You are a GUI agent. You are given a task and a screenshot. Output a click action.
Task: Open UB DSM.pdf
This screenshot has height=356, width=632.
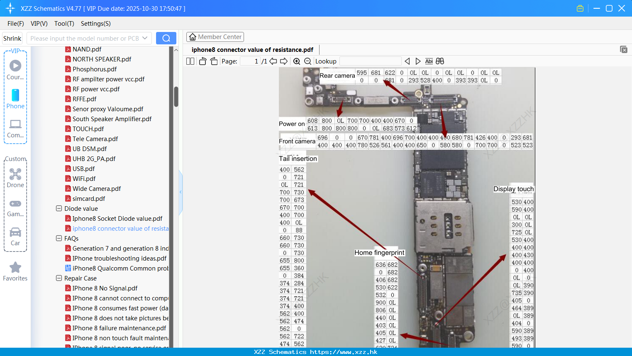[90, 149]
